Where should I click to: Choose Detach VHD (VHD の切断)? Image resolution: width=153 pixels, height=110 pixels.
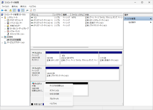click(54, 94)
